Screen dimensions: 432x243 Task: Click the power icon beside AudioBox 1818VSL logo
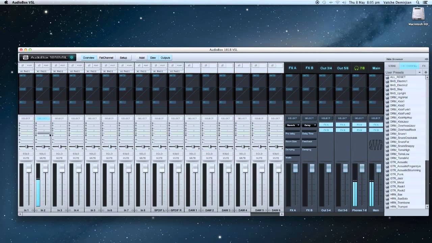click(x=72, y=57)
